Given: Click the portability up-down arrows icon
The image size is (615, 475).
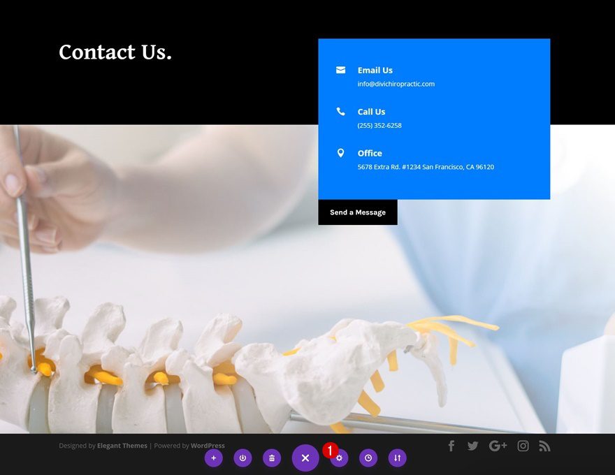Looking at the screenshot, I should click(x=397, y=458).
